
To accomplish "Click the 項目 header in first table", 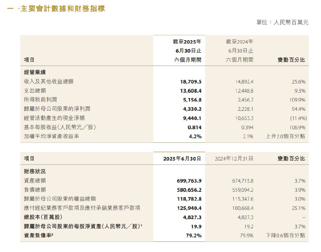I will 29,60.
